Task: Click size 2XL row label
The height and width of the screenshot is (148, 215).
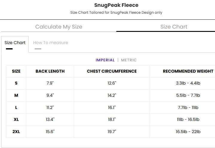Action: click(16, 132)
